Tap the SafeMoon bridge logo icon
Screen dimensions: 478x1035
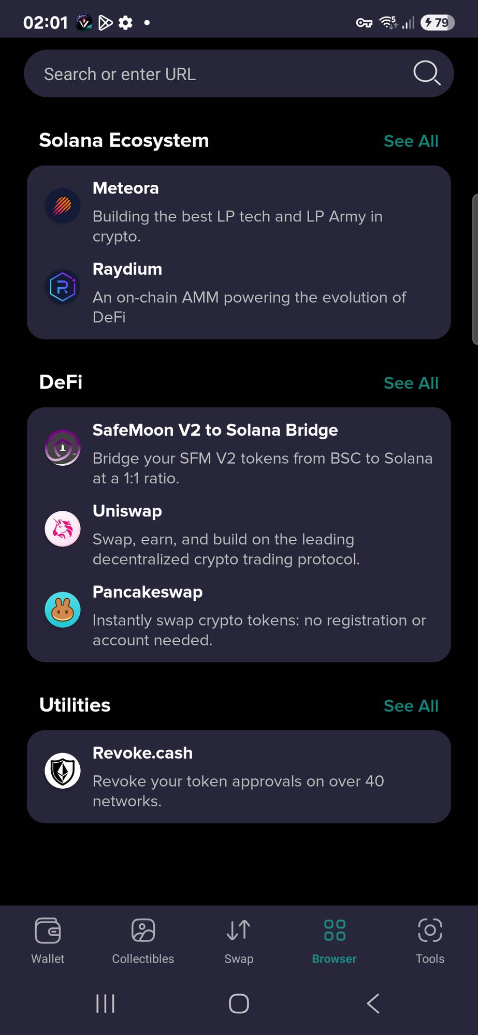[63, 448]
